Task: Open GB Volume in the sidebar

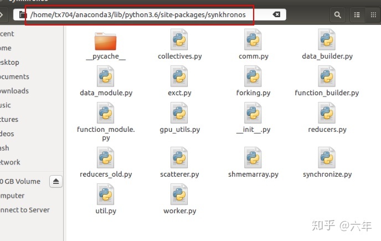Action: (20, 181)
